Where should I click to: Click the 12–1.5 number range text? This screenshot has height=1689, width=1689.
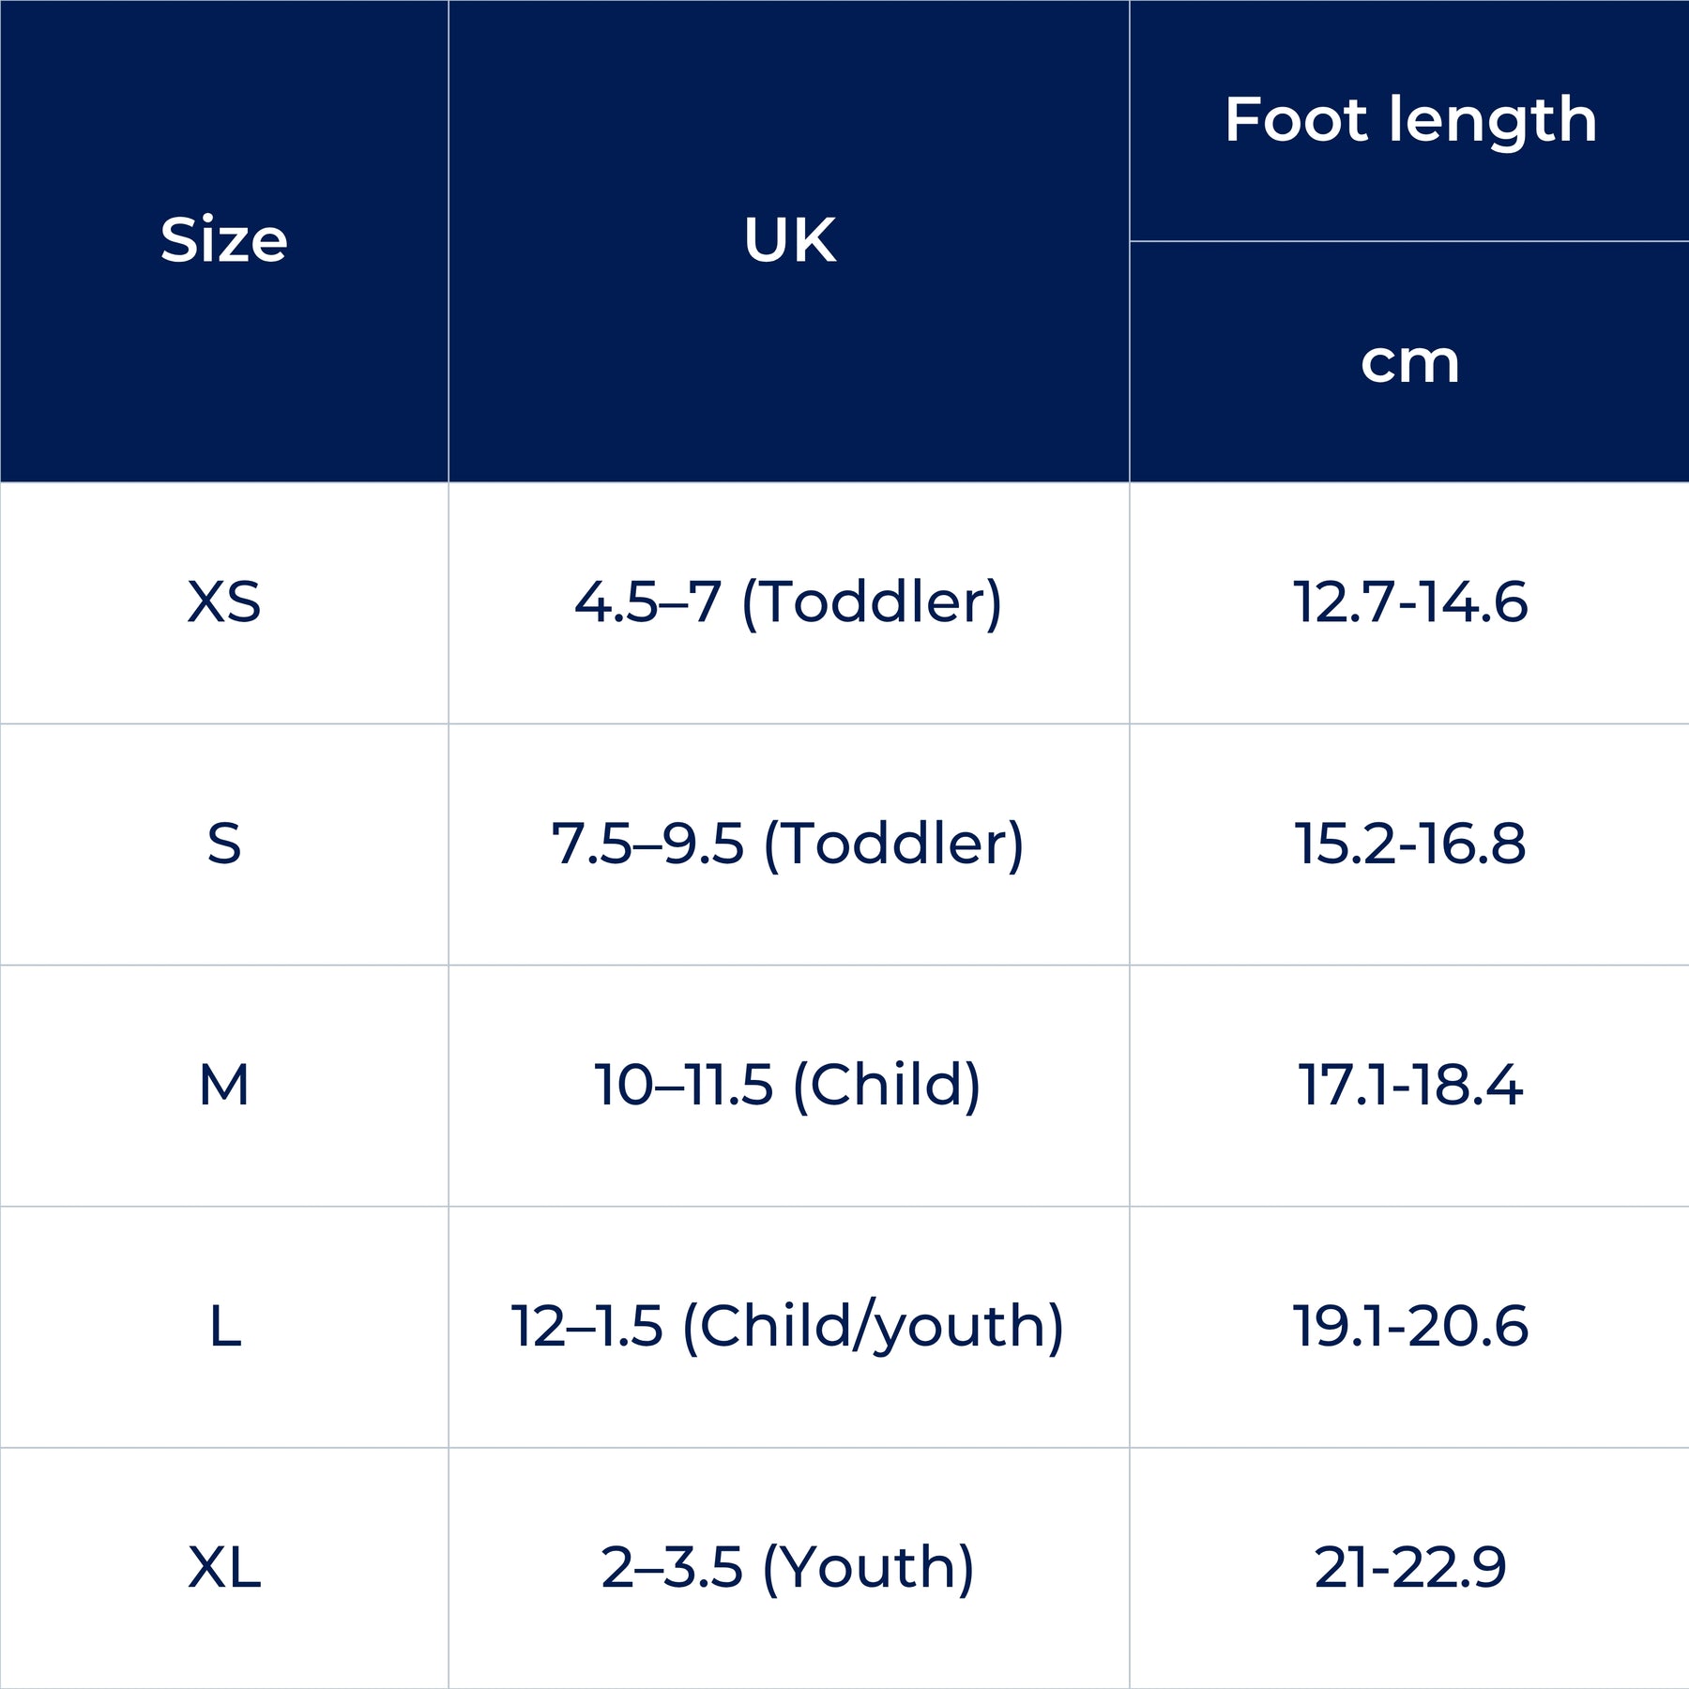click(586, 1326)
